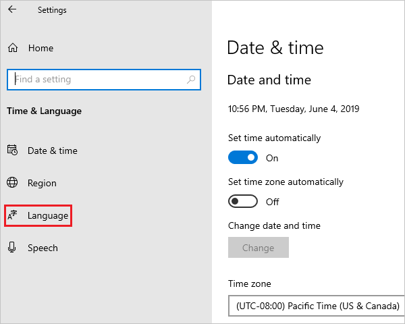Open the Language settings page label

point(48,216)
